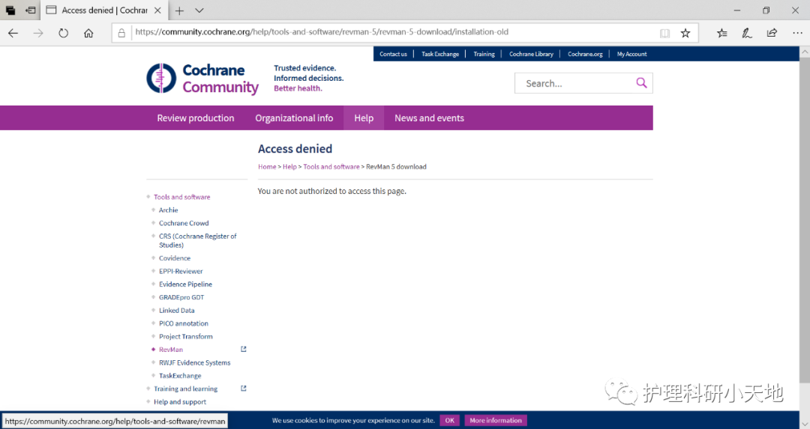Follow Tools and software breadcrumb link

[x=331, y=166]
